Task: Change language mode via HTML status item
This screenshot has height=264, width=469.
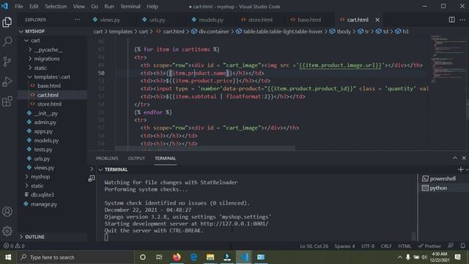Action: [405, 246]
